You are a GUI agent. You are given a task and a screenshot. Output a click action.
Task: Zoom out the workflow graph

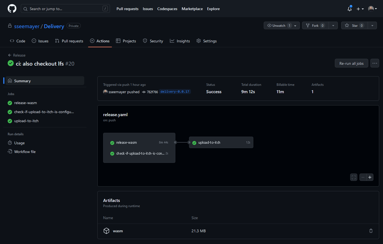363,177
